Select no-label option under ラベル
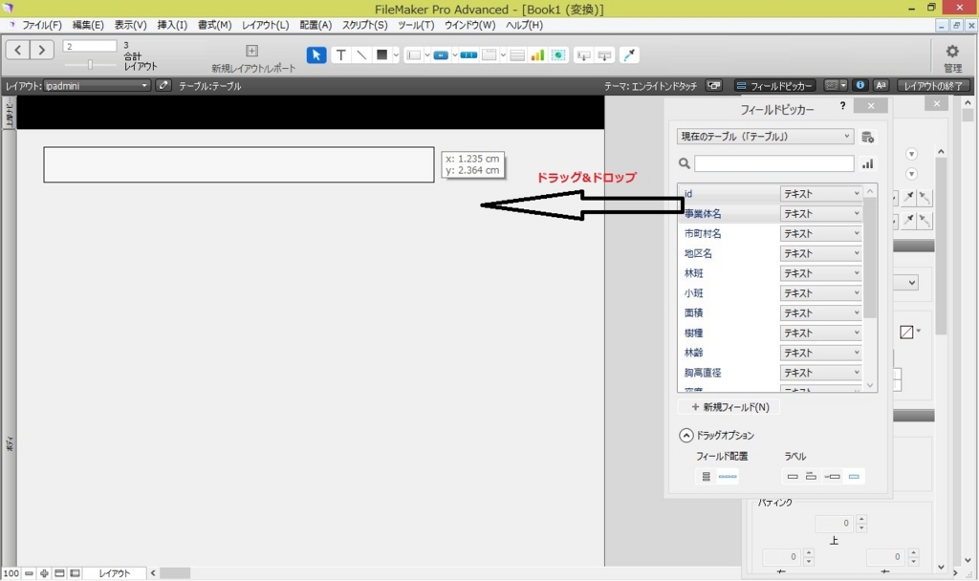This screenshot has width=979, height=581. pos(793,477)
